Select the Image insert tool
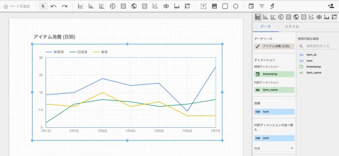Image resolution: width=339 pixels, height=156 pixels. 214,6
